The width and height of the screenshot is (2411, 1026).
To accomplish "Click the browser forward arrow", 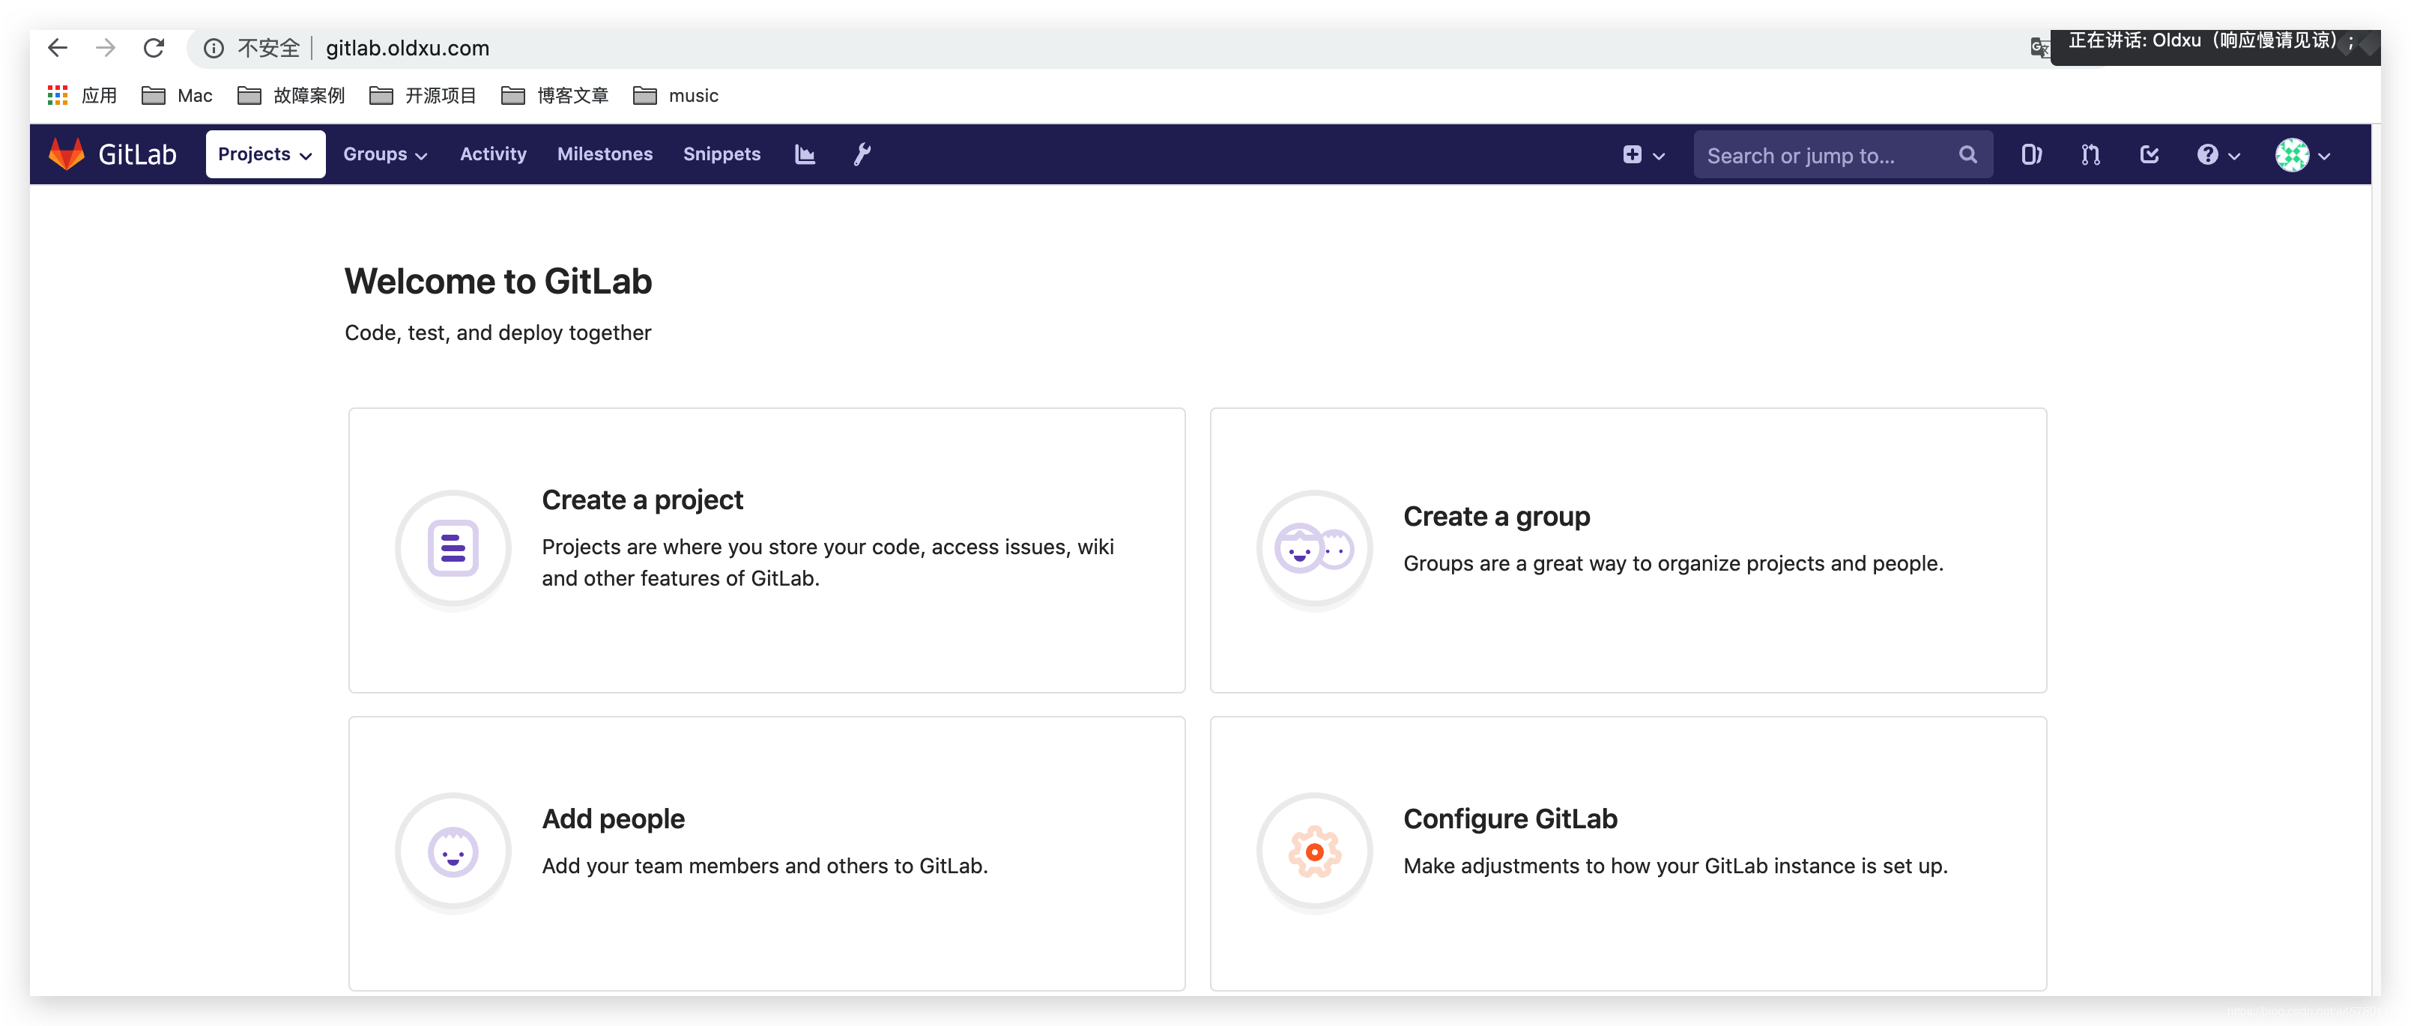I will 106,48.
